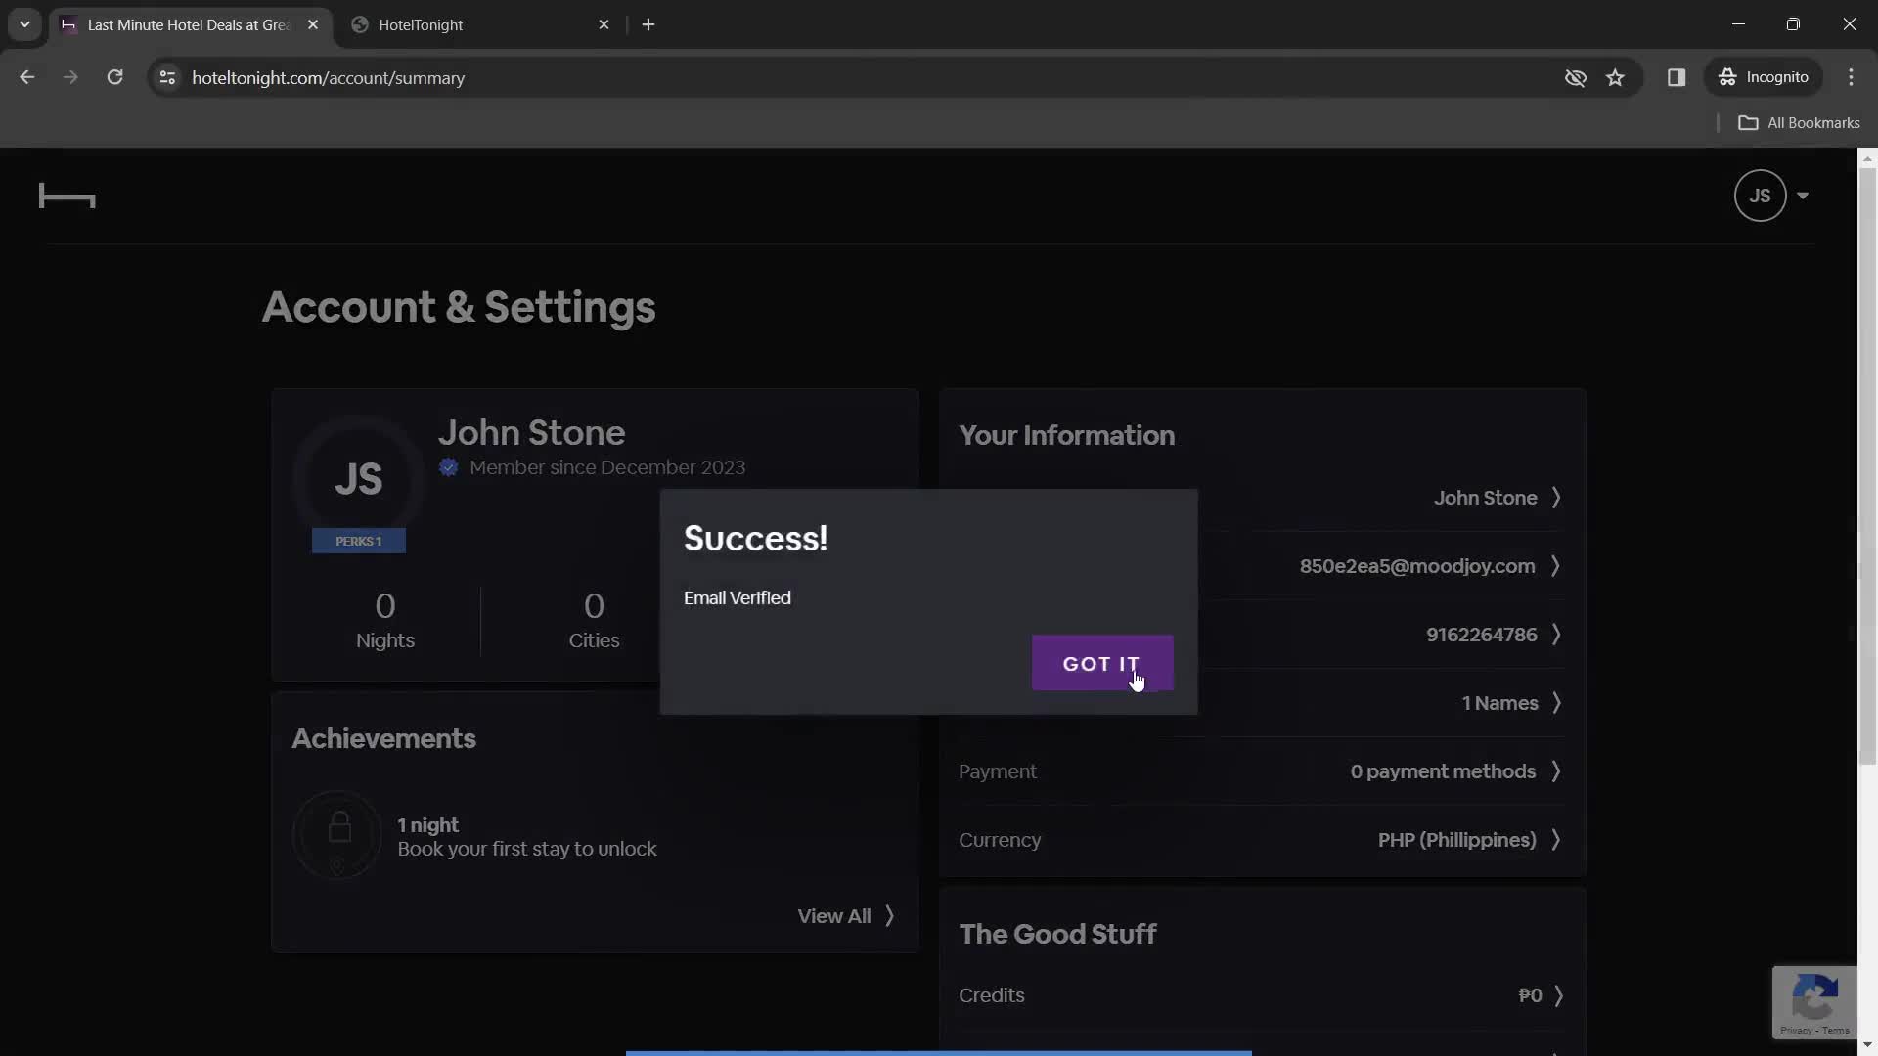Click the scroll up arrow
The image size is (1878, 1056).
1867,158
